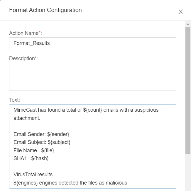Click the vertical scrollbar thumb
This screenshot has height=191, width=191.
pyautogui.click(x=188, y=88)
